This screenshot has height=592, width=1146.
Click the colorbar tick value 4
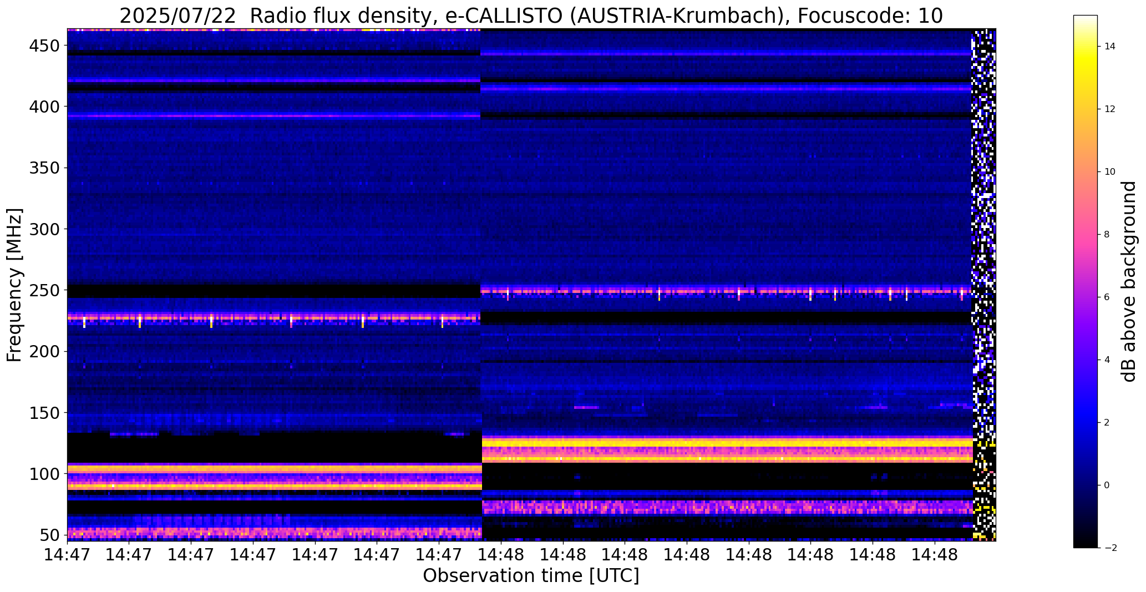tap(1107, 360)
